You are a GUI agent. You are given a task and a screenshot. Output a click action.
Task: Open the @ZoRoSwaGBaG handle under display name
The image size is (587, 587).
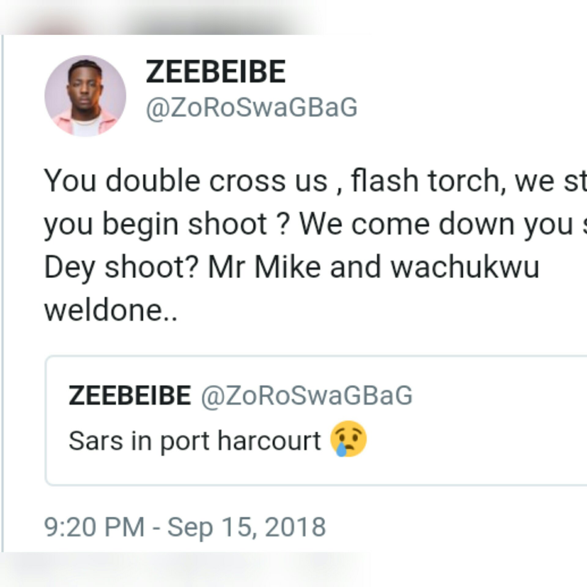pos(251,107)
